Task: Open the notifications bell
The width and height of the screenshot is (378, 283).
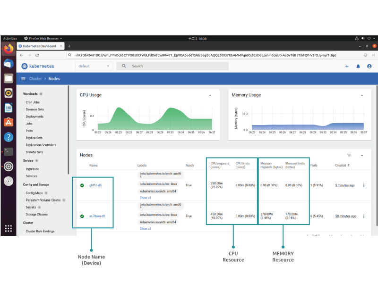Action: (358, 66)
